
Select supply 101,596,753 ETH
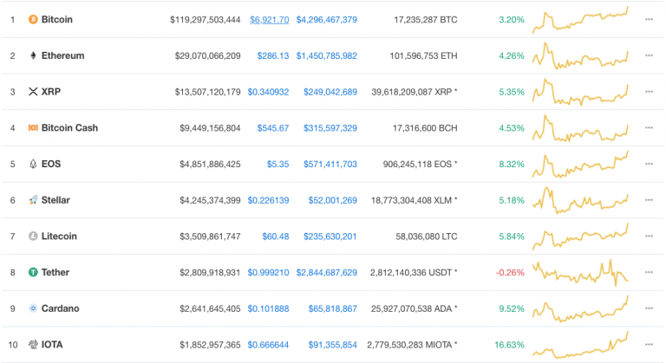[x=423, y=55]
